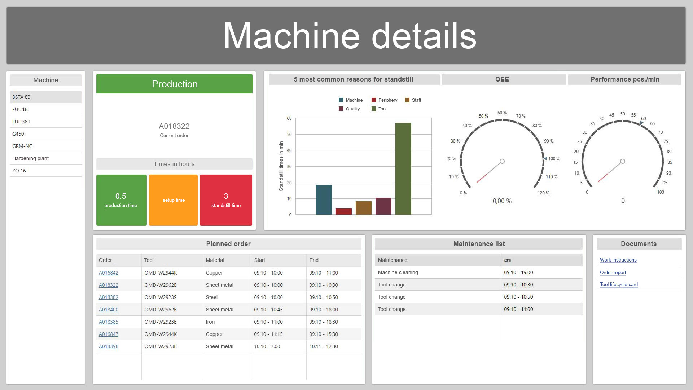693x390 pixels.
Task: Open planned order A018400
Action: (x=109, y=310)
